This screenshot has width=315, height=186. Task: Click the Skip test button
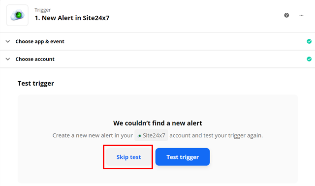128,157
